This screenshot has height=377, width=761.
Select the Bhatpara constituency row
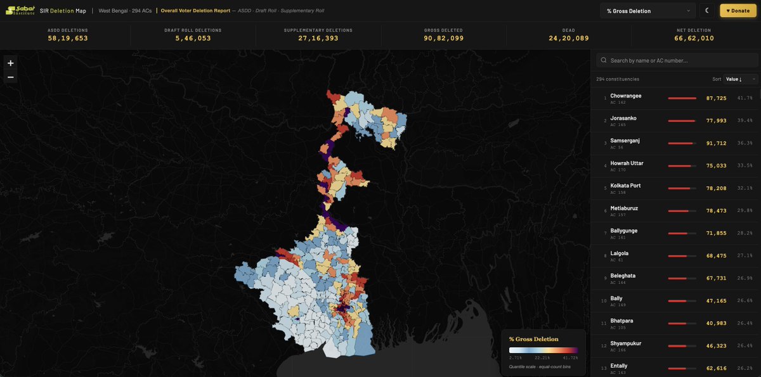pyautogui.click(x=675, y=323)
